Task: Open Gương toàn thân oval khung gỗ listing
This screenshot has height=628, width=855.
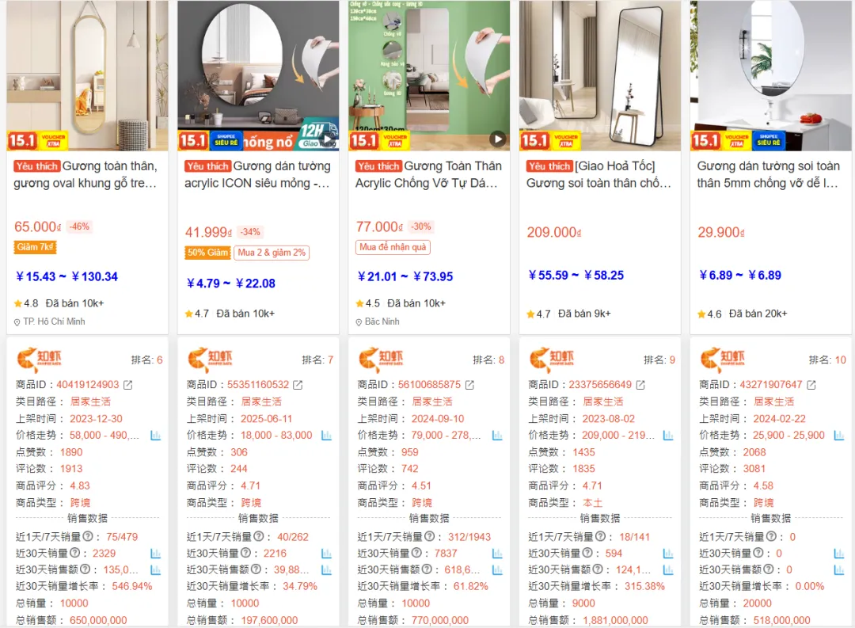Action: point(87,174)
